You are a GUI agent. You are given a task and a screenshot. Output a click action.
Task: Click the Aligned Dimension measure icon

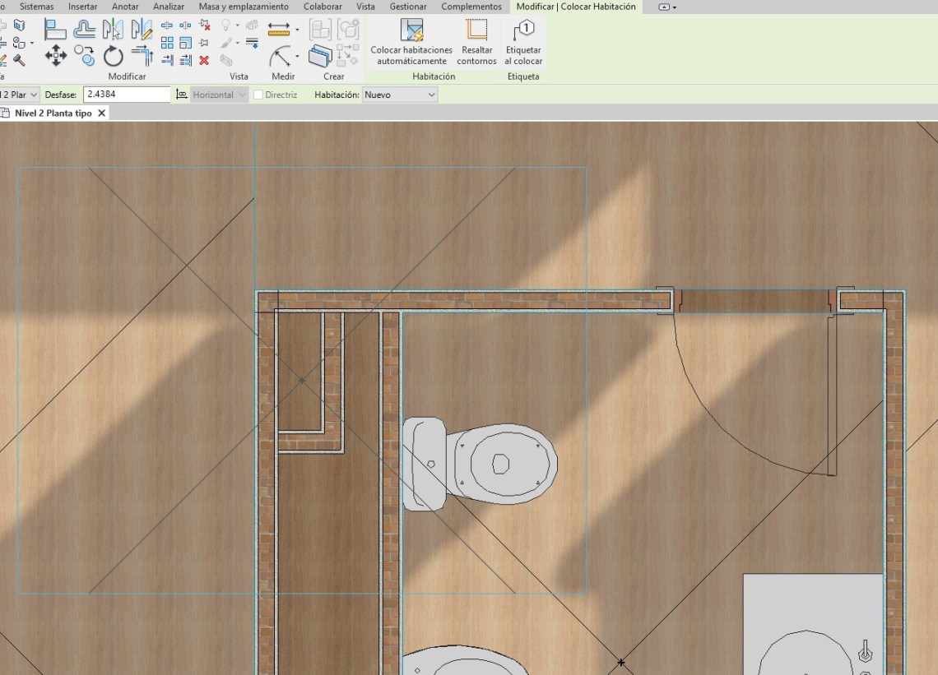pos(279,30)
